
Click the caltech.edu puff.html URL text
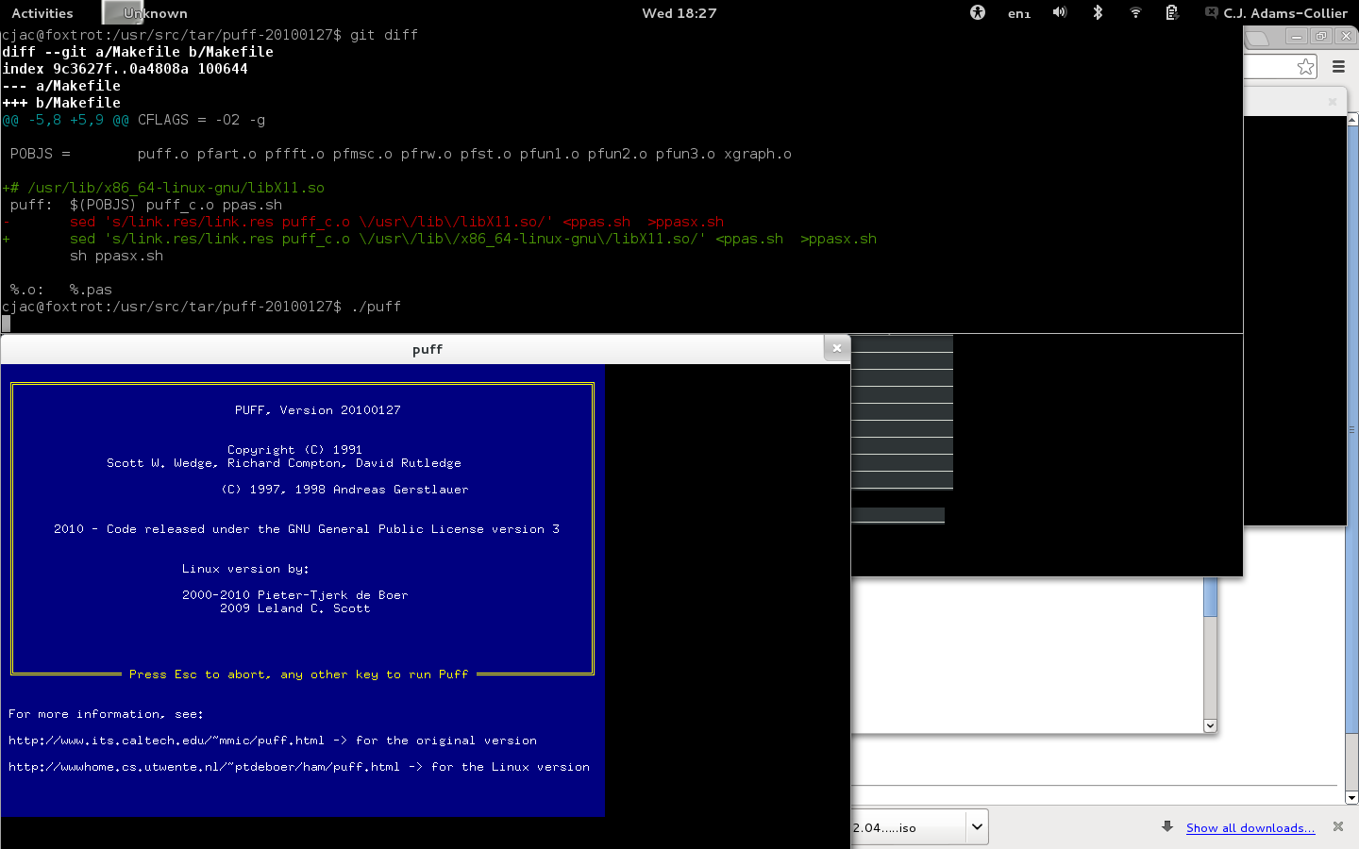point(166,740)
